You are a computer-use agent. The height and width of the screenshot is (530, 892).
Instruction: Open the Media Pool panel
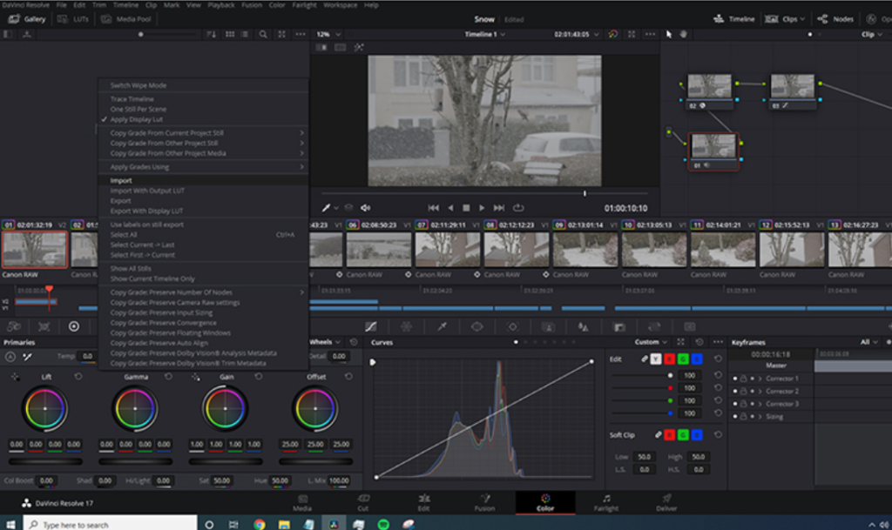125,19
